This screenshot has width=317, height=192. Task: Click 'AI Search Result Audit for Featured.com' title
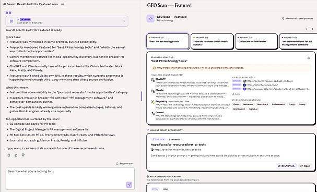(30, 4)
